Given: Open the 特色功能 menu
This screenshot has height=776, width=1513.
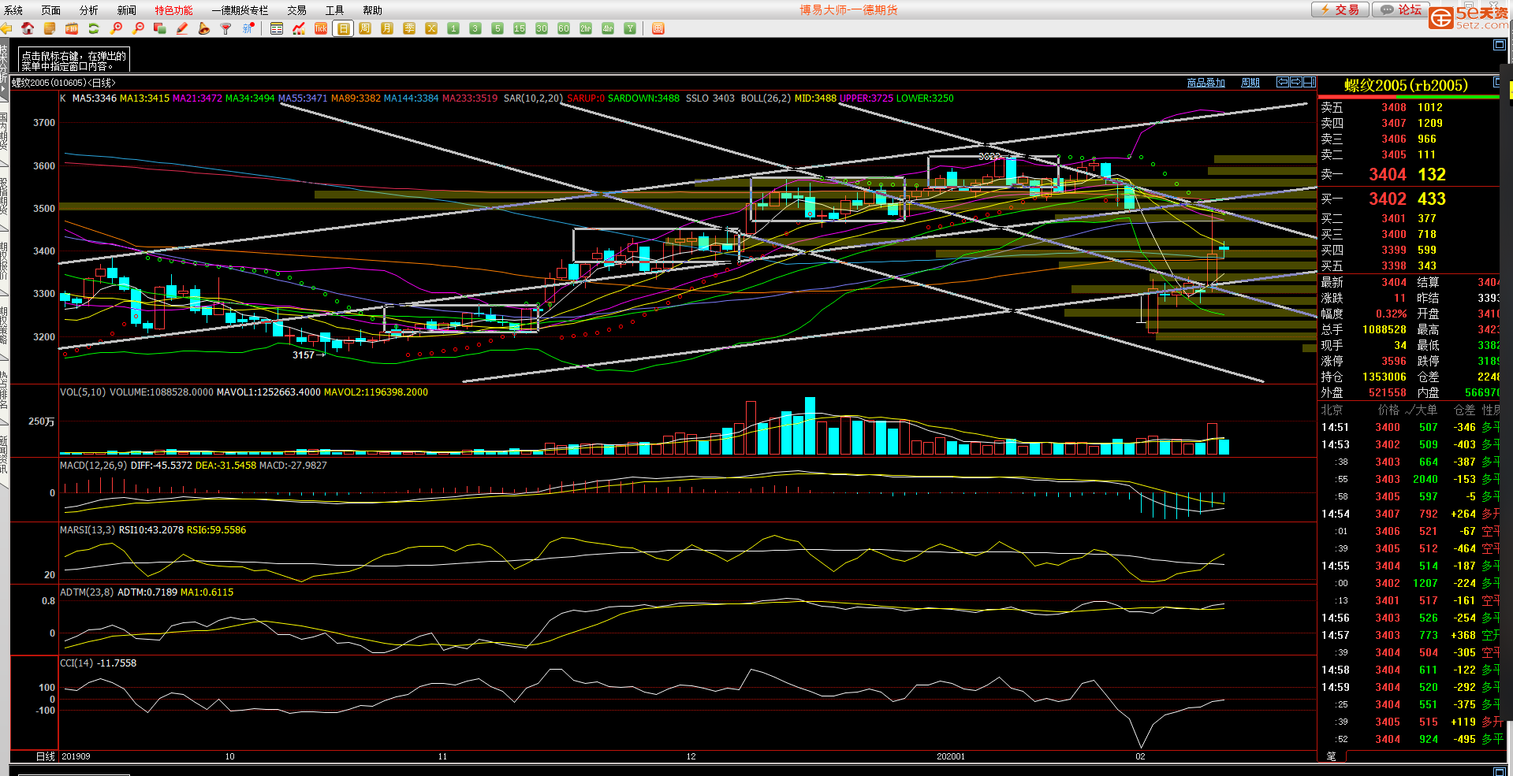Looking at the screenshot, I should (x=173, y=10).
